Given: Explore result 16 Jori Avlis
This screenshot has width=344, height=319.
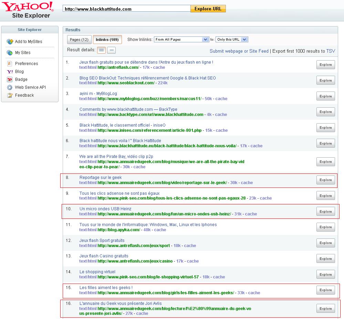Looking at the screenshot, I should pyautogui.click(x=325, y=308).
